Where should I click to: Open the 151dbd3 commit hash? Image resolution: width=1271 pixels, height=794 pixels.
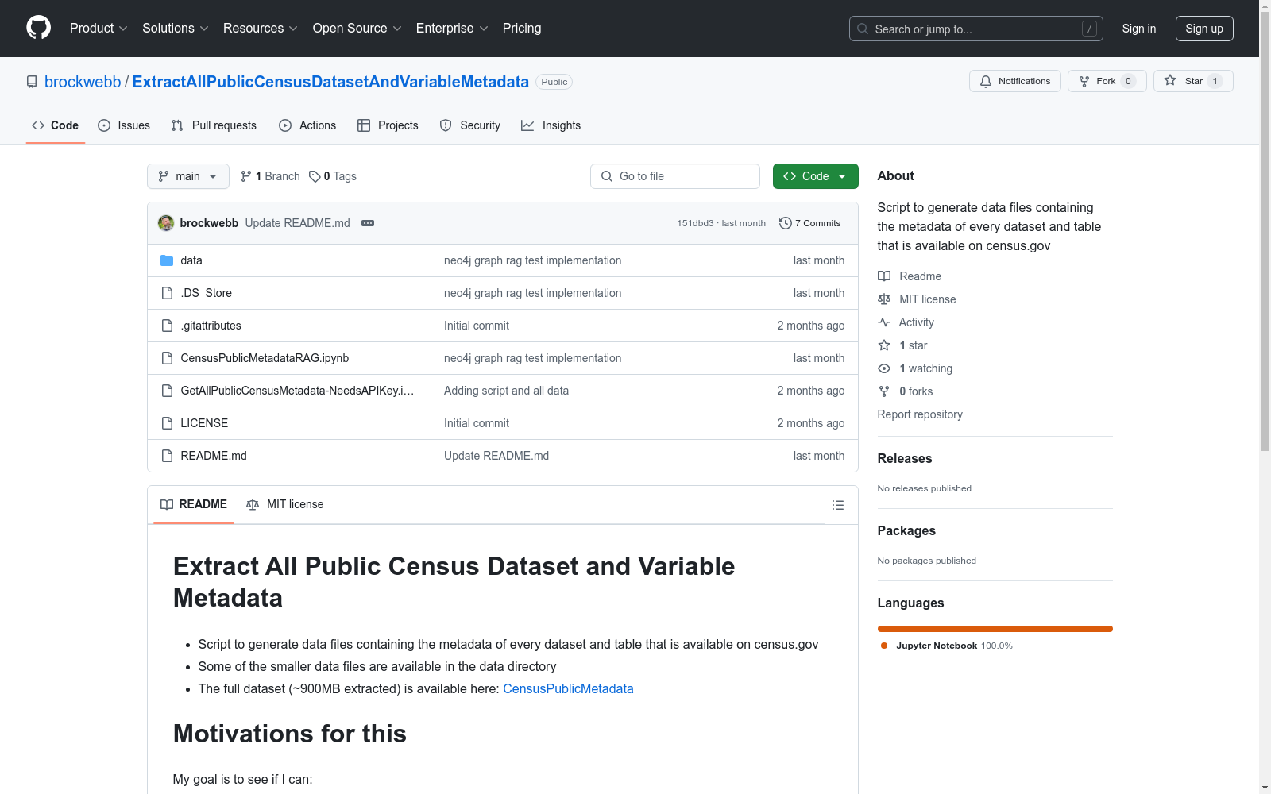coord(695,223)
